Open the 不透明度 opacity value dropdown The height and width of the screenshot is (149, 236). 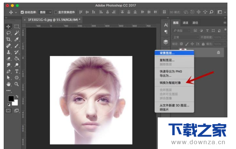coord(225,37)
